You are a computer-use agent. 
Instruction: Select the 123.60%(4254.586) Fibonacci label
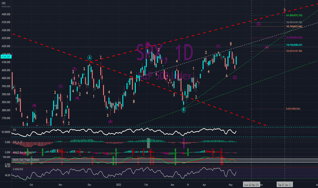(x=294, y=38)
